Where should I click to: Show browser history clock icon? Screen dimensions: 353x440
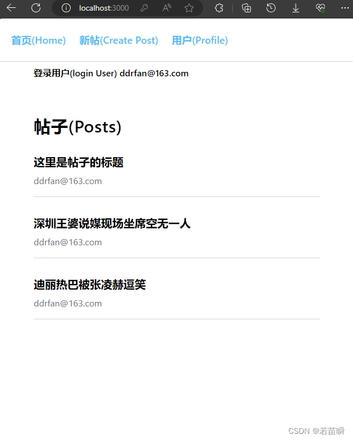coord(271,8)
